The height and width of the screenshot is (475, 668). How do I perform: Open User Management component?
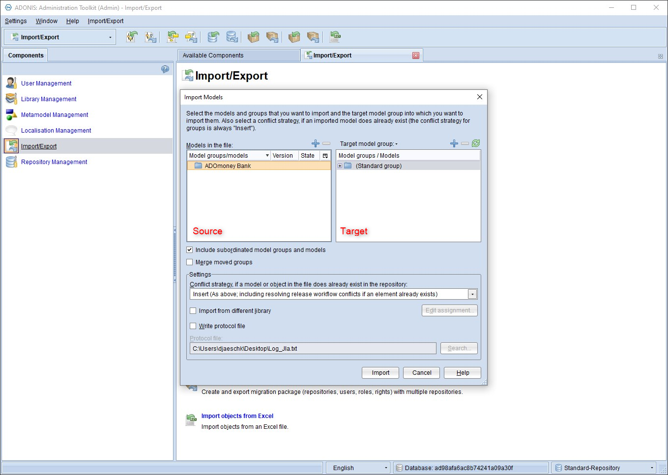(46, 84)
